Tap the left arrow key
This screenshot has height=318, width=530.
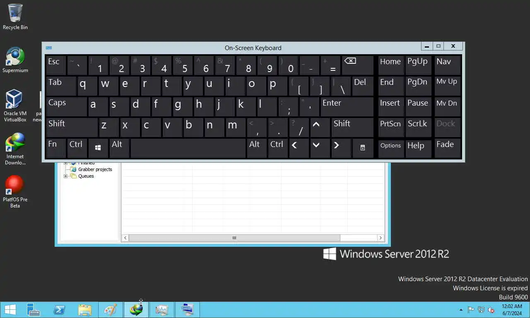click(299, 148)
